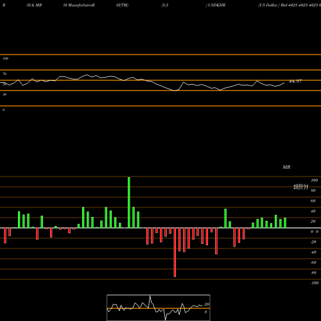Click the 30 label on RSI axis

4,94
